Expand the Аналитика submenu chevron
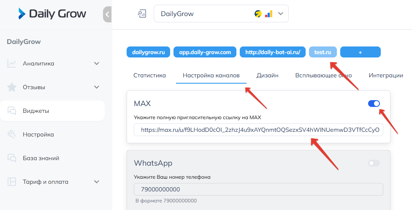412x210 pixels. click(97, 64)
